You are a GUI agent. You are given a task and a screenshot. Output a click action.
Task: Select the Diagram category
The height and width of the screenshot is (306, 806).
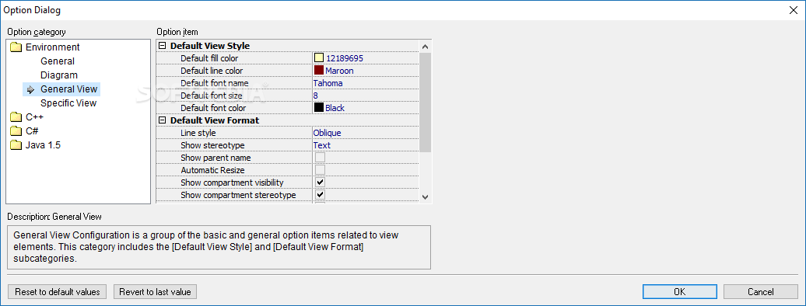click(x=59, y=75)
